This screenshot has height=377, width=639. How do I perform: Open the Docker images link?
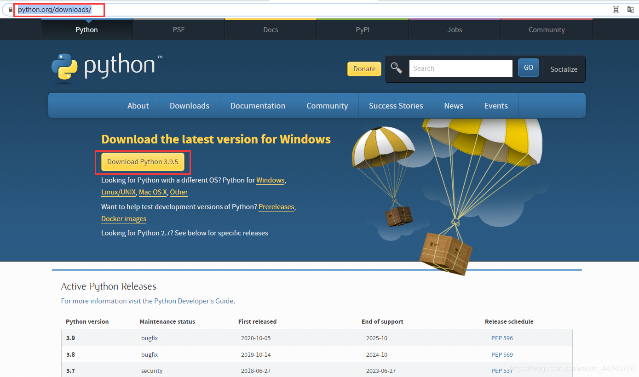pyautogui.click(x=124, y=219)
